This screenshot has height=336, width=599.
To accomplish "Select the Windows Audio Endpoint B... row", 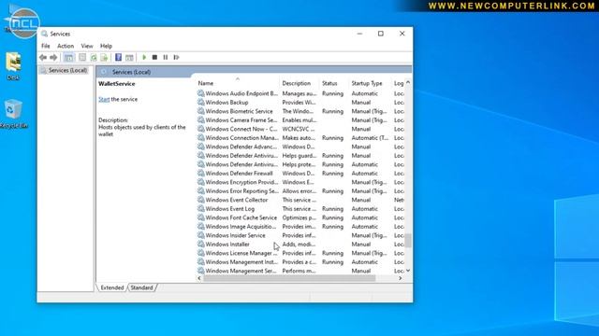I will click(x=300, y=93).
